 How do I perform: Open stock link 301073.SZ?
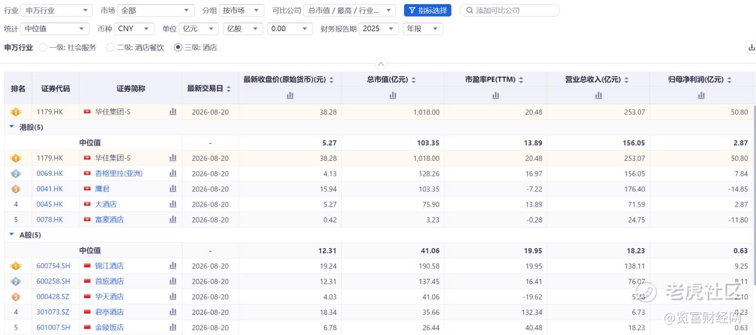coord(53,312)
